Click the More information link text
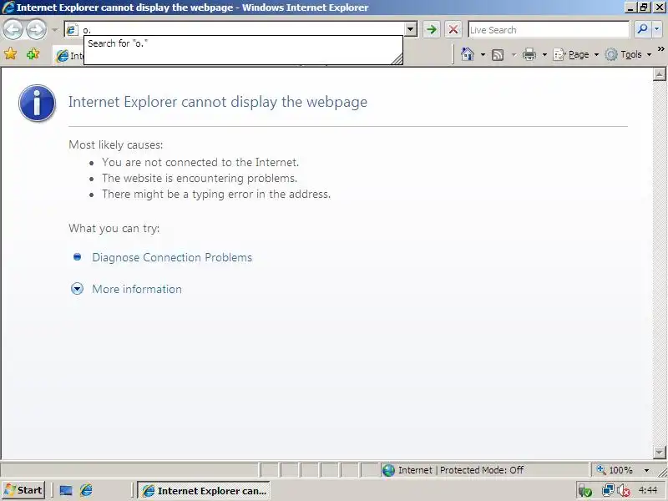668x501 pixels. point(137,289)
